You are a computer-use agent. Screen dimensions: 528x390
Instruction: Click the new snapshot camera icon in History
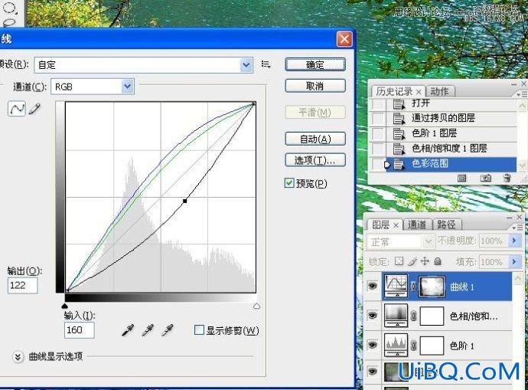(x=485, y=178)
